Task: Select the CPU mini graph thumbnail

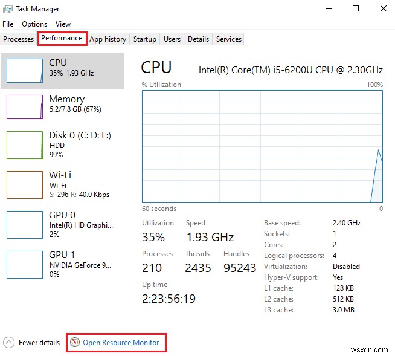Action: tap(25, 71)
